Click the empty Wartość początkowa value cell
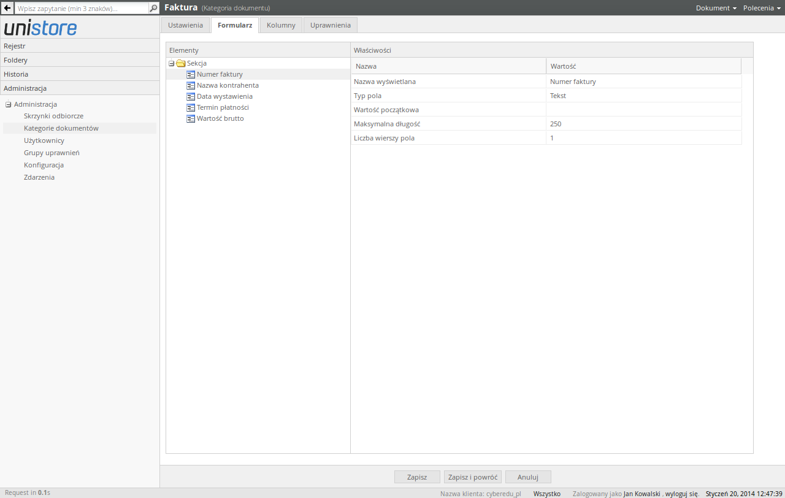This screenshot has height=498, width=785. point(644,110)
